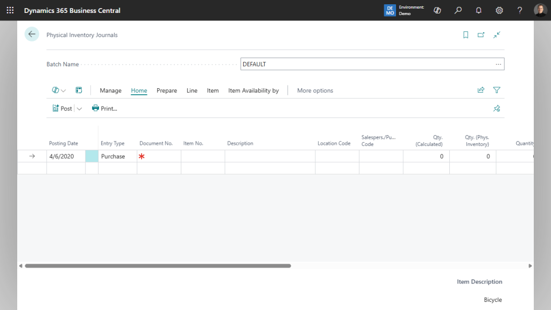
Task: Open Copilot from the top bar
Action: point(437,10)
